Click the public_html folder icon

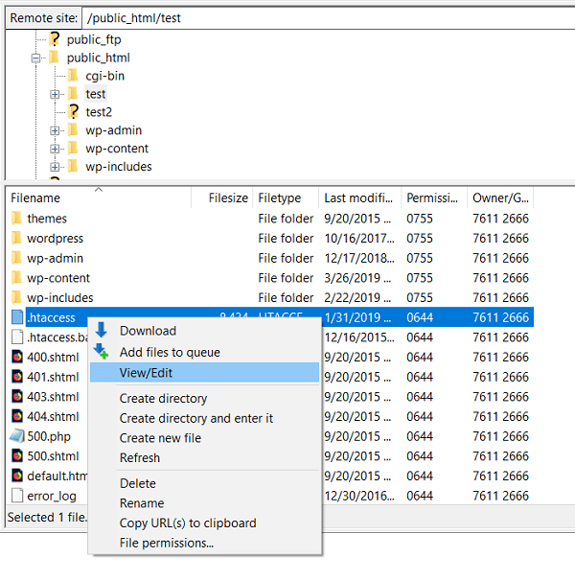click(54, 58)
